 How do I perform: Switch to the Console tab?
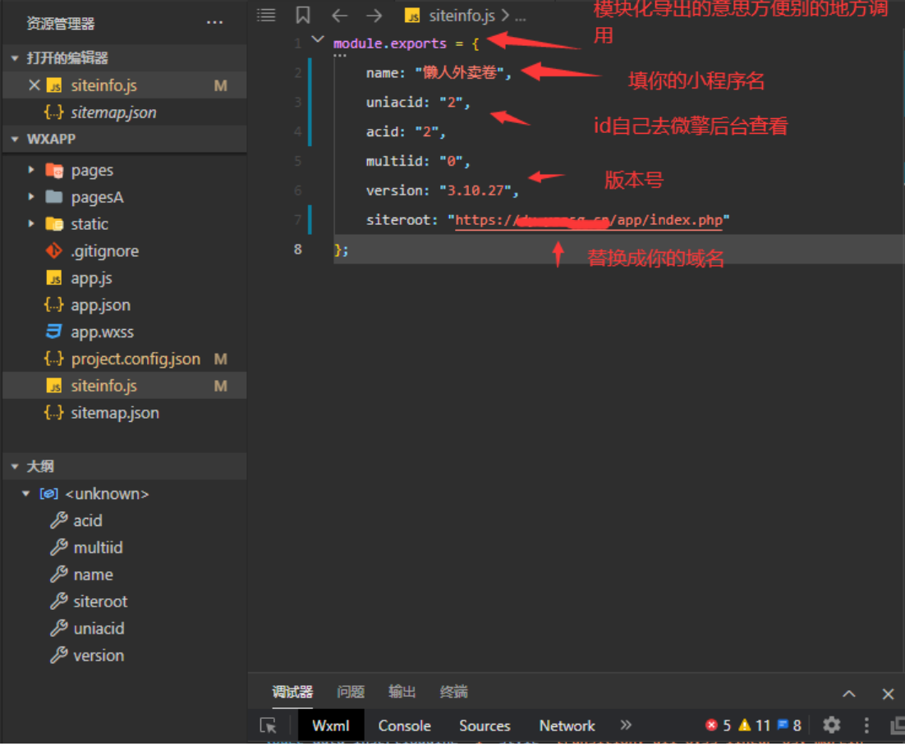coord(404,725)
